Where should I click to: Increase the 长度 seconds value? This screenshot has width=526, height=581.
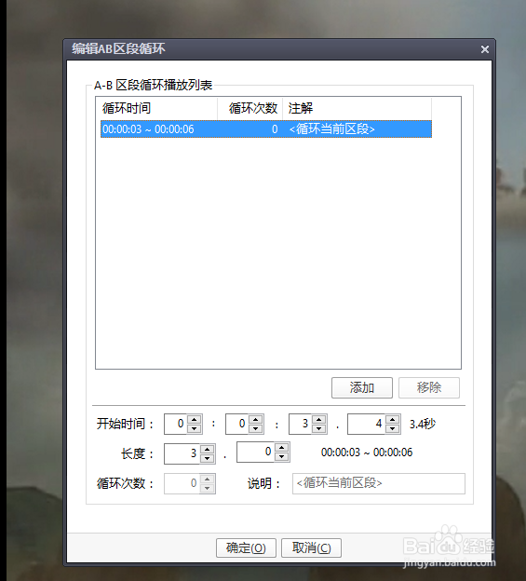tap(207, 449)
